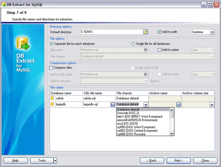
Task: Maximize the DB Extract window
Action: coord(210,5)
